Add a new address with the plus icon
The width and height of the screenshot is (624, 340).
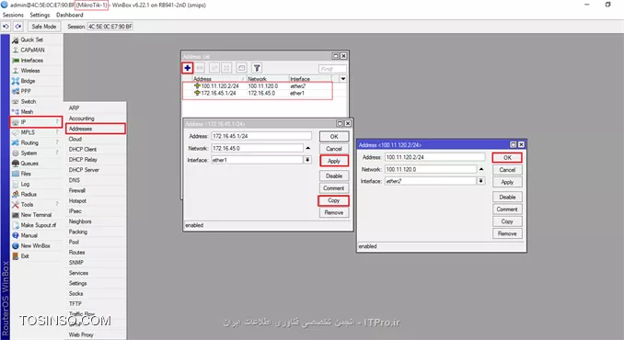tap(188, 68)
